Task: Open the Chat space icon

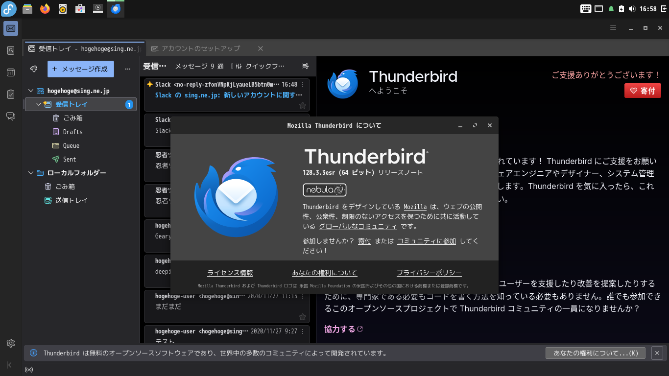Action: click(x=11, y=116)
